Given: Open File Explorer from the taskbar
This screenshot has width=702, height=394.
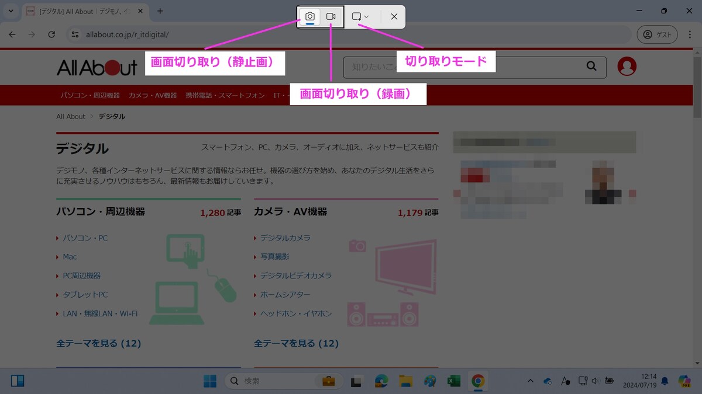Looking at the screenshot, I should tap(406, 381).
